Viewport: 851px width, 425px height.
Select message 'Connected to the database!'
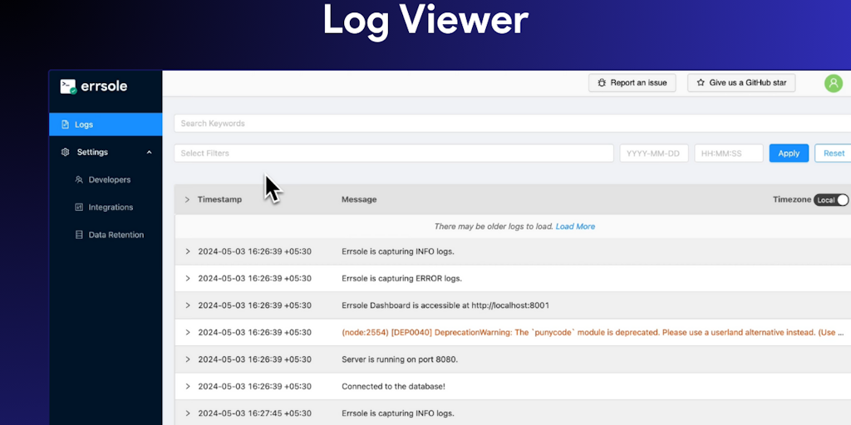(393, 387)
